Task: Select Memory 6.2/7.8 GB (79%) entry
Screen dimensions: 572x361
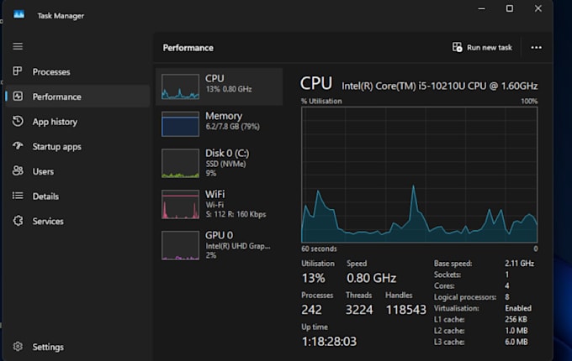Action: tap(220, 124)
